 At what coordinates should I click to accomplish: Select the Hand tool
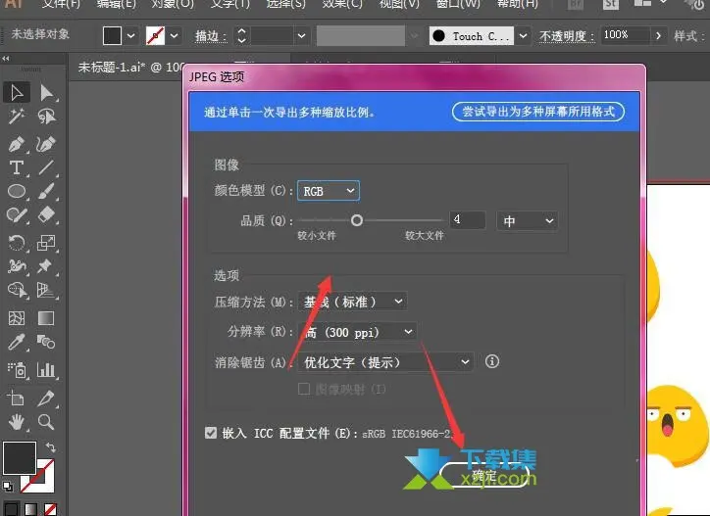coord(17,422)
